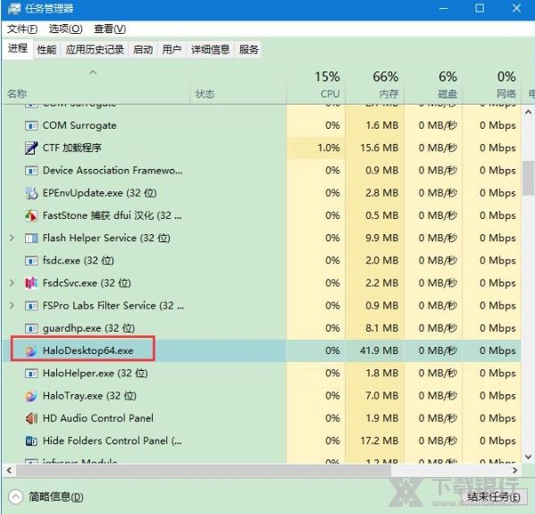This screenshot has width=535, height=514.
Task: Select the EPEnvUpdate.exe (32 位) name
Action: [x=100, y=193]
